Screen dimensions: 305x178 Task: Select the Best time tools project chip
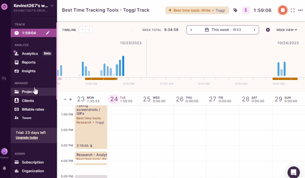pos(197,10)
